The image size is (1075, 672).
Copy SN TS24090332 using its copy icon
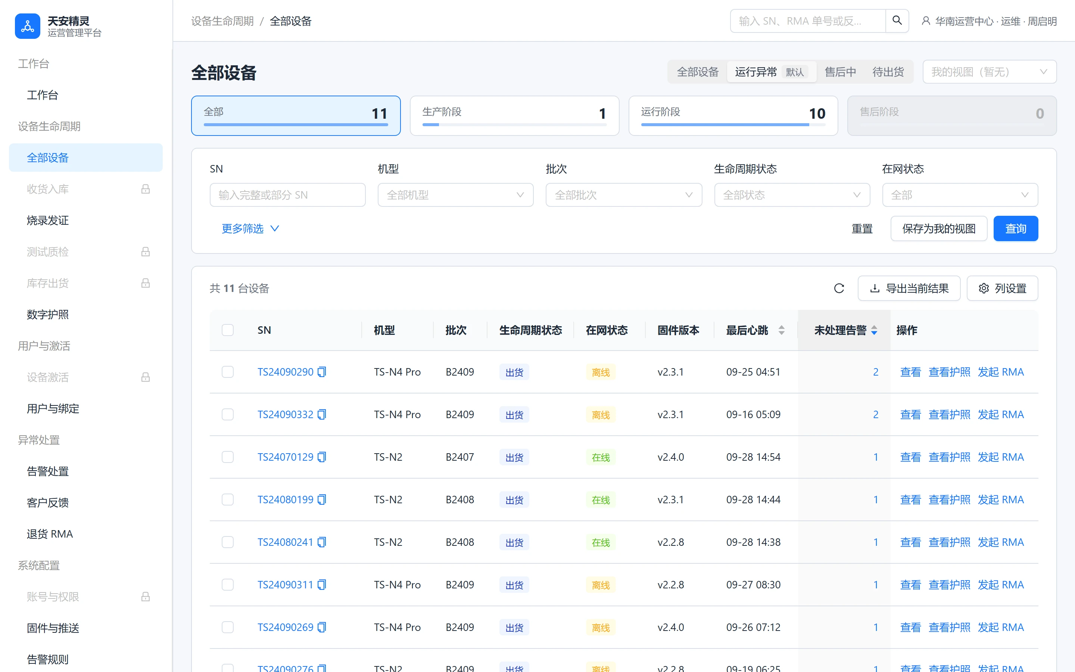click(x=322, y=415)
